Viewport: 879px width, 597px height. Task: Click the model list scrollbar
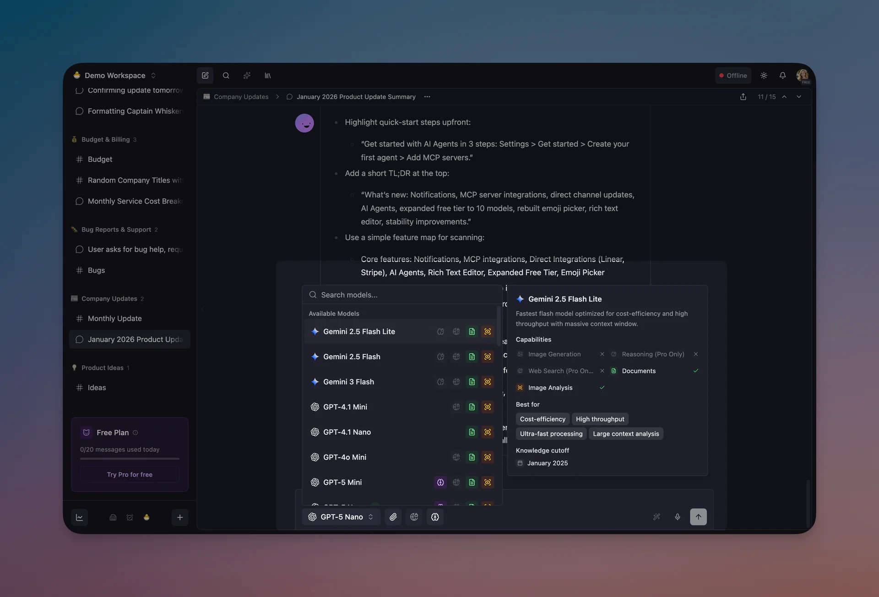pos(499,325)
